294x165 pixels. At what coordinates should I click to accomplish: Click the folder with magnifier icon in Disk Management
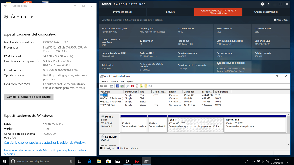146,86
